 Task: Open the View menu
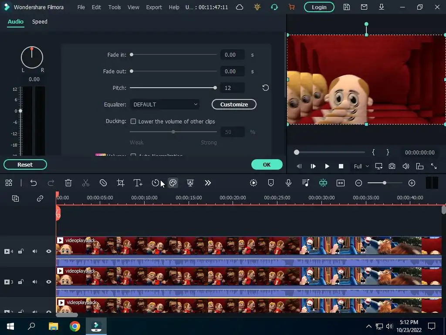tap(133, 7)
